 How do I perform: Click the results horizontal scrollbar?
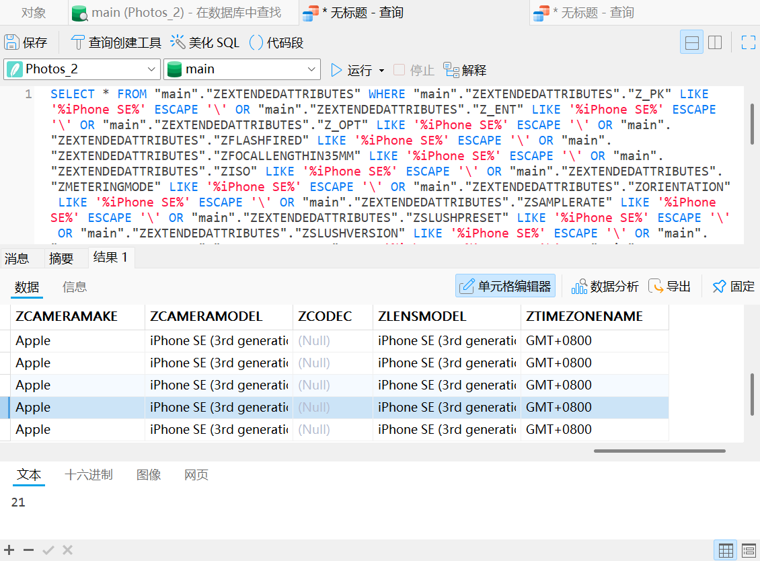[x=660, y=451]
